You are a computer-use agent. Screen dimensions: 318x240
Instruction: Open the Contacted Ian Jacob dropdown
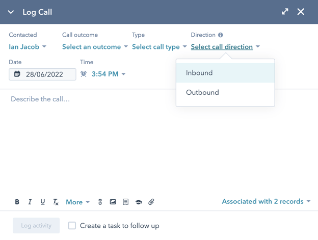[x=28, y=47]
